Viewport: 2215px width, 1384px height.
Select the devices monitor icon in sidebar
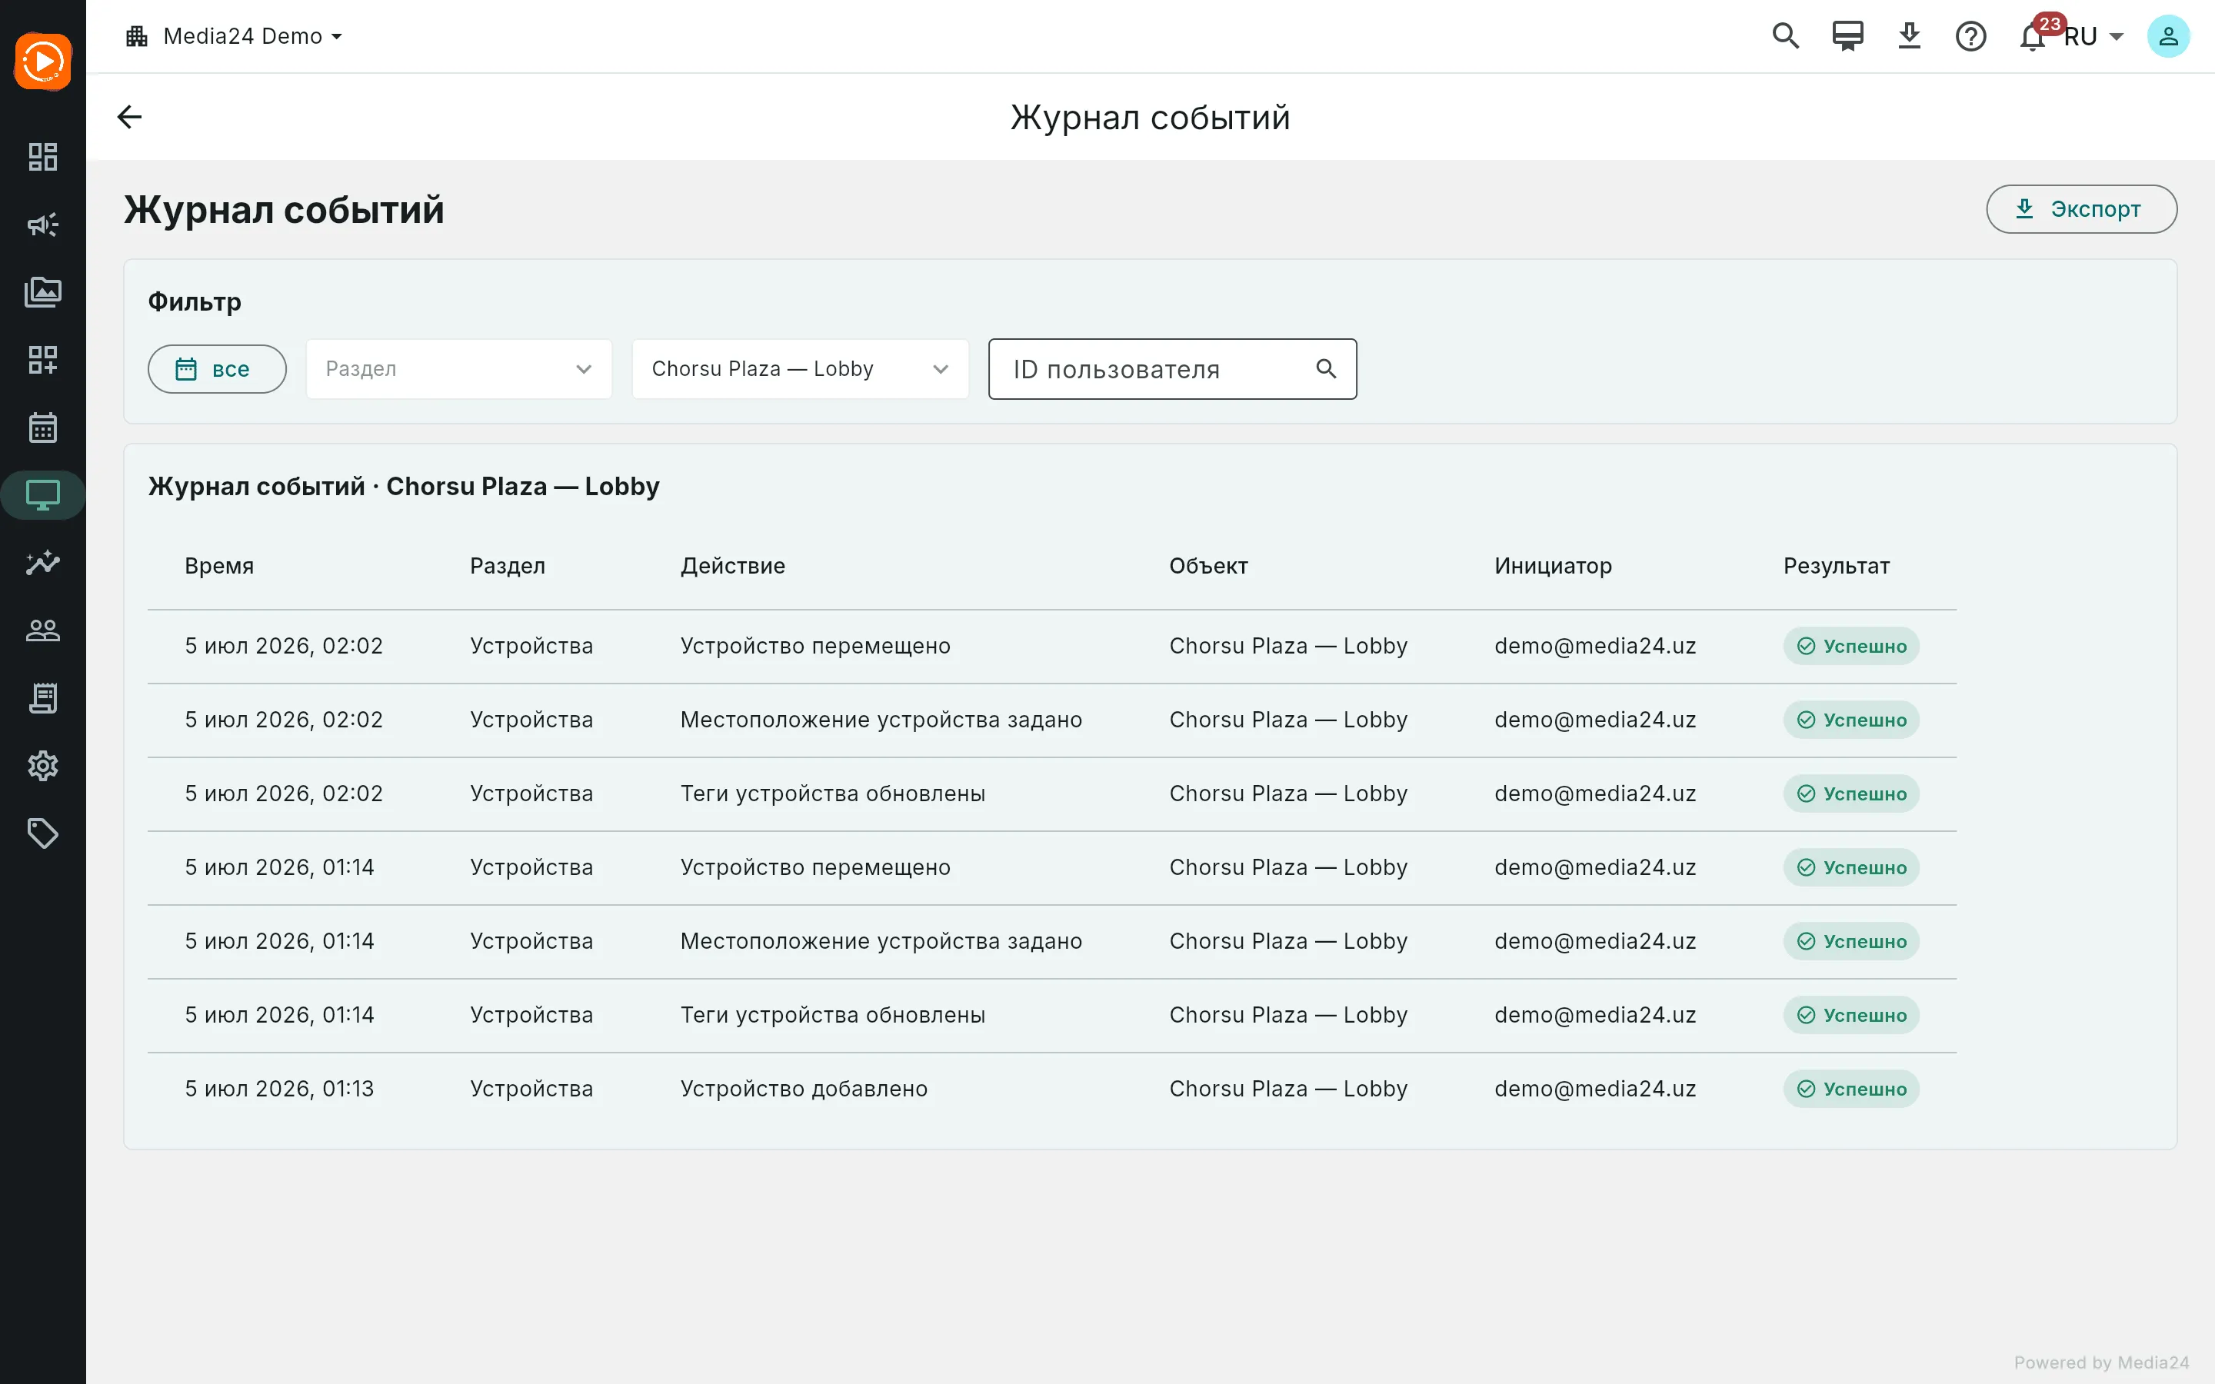(43, 495)
